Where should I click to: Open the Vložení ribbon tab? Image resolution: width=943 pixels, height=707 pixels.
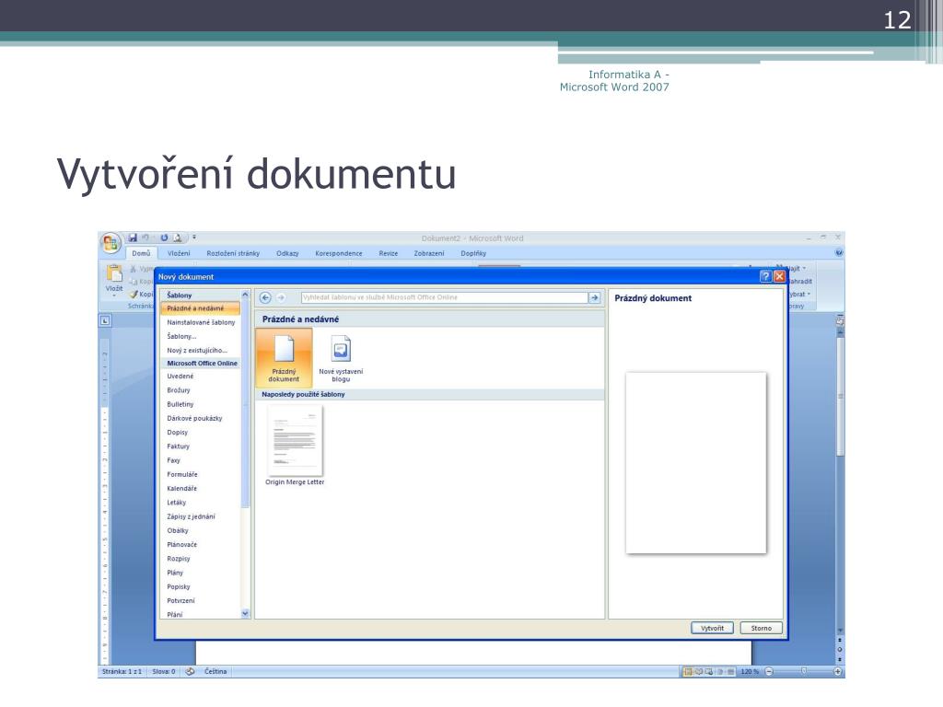point(179,254)
